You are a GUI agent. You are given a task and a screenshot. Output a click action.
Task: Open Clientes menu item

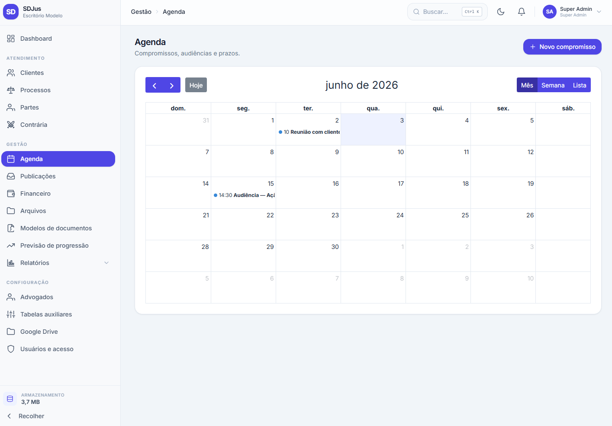coord(58,73)
